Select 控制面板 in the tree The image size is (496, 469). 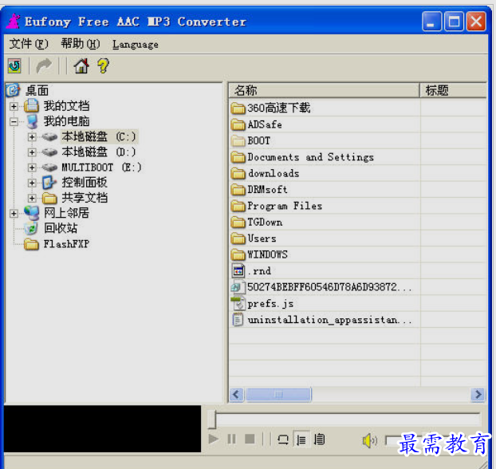pos(85,183)
